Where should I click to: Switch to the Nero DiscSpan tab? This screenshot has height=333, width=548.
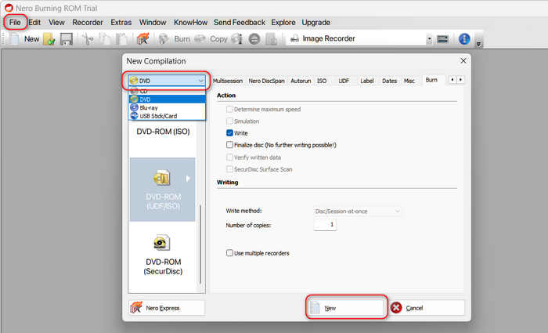pos(266,81)
